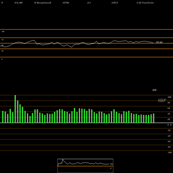Click the 4 value below the mini chart
The height and width of the screenshot is (173, 173).
(111, 168)
